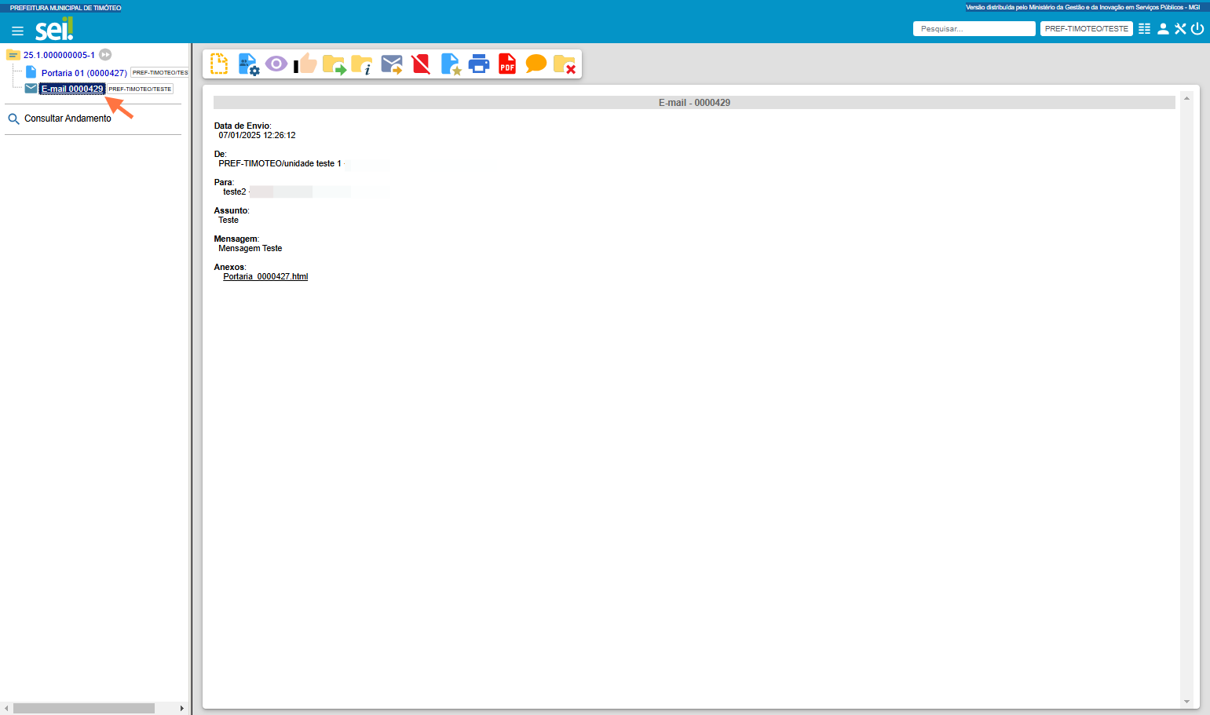The height and width of the screenshot is (715, 1210).
Task: Select process 25.1.000000005-1 in tree
Action: [x=59, y=55]
